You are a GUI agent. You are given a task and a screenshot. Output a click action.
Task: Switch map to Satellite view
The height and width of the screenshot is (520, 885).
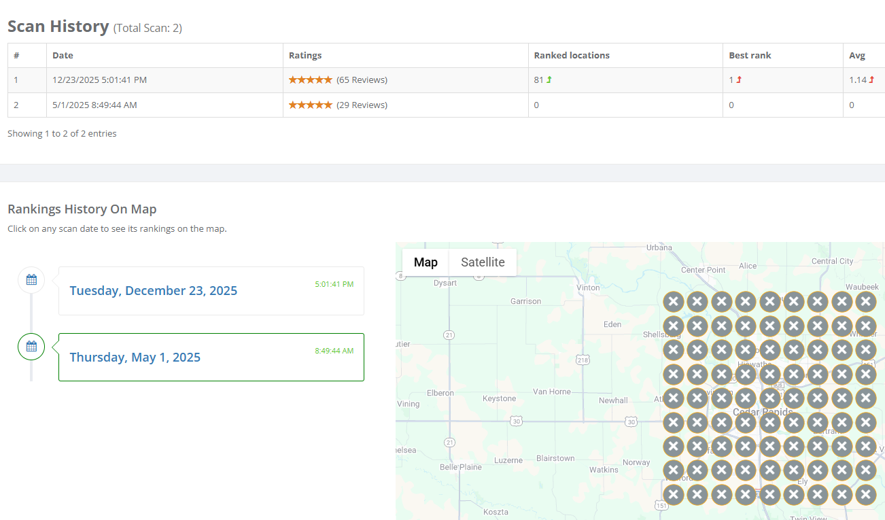(x=483, y=262)
